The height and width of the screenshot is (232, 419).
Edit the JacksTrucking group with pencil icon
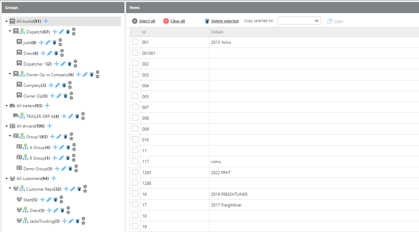(71, 221)
